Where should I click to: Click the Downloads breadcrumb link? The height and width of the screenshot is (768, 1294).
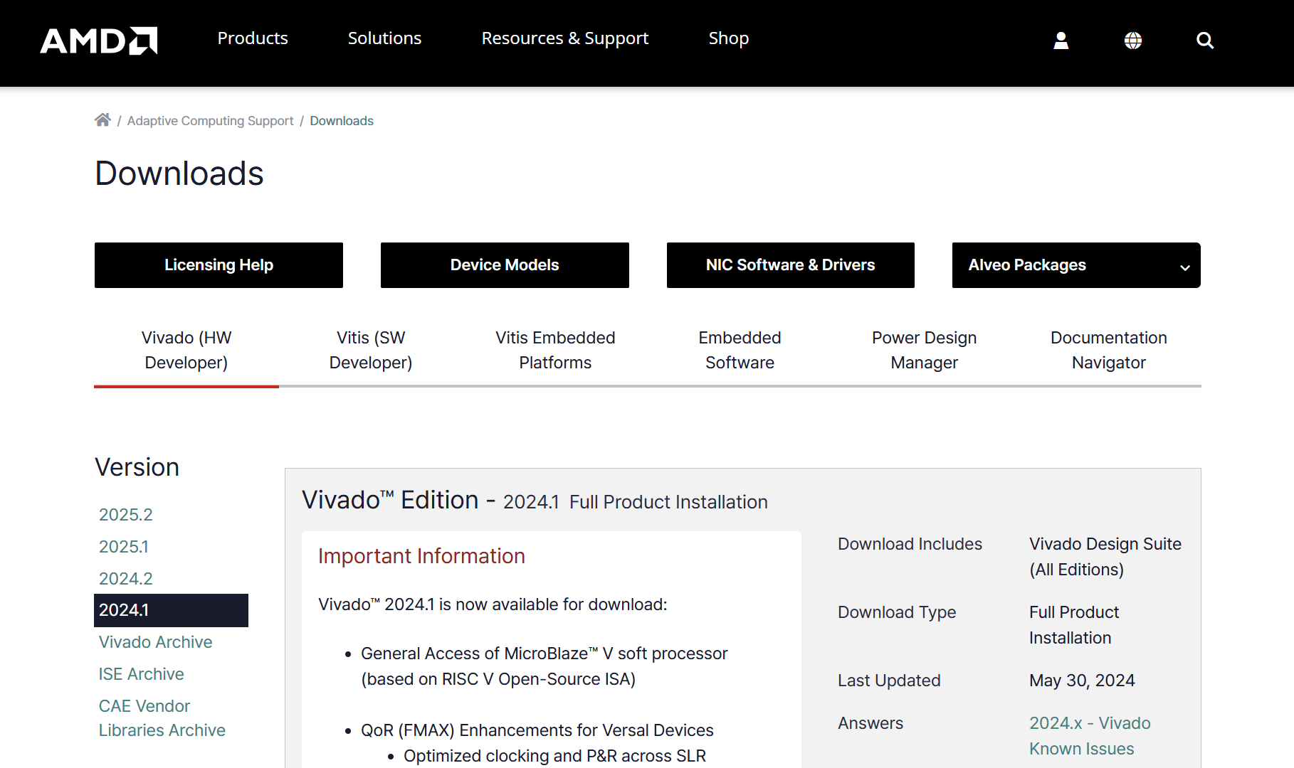(342, 121)
